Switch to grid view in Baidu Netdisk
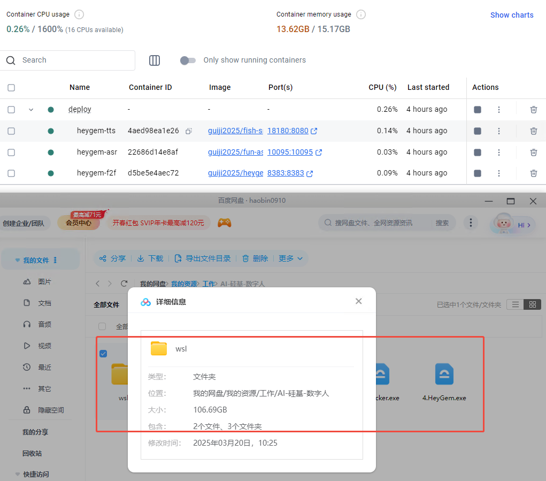The height and width of the screenshot is (481, 546). pos(532,304)
